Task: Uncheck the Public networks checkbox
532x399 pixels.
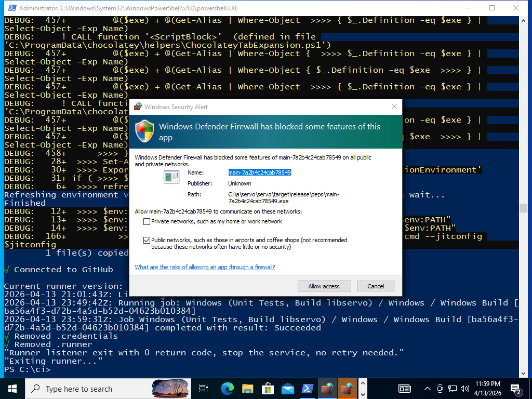Action: (147, 240)
